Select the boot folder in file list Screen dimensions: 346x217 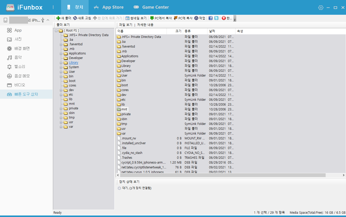click(x=124, y=85)
